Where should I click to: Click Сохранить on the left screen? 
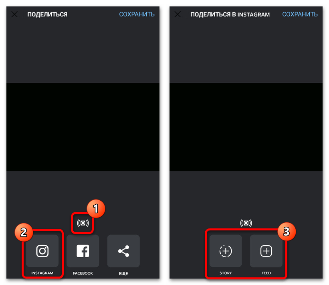click(x=137, y=14)
